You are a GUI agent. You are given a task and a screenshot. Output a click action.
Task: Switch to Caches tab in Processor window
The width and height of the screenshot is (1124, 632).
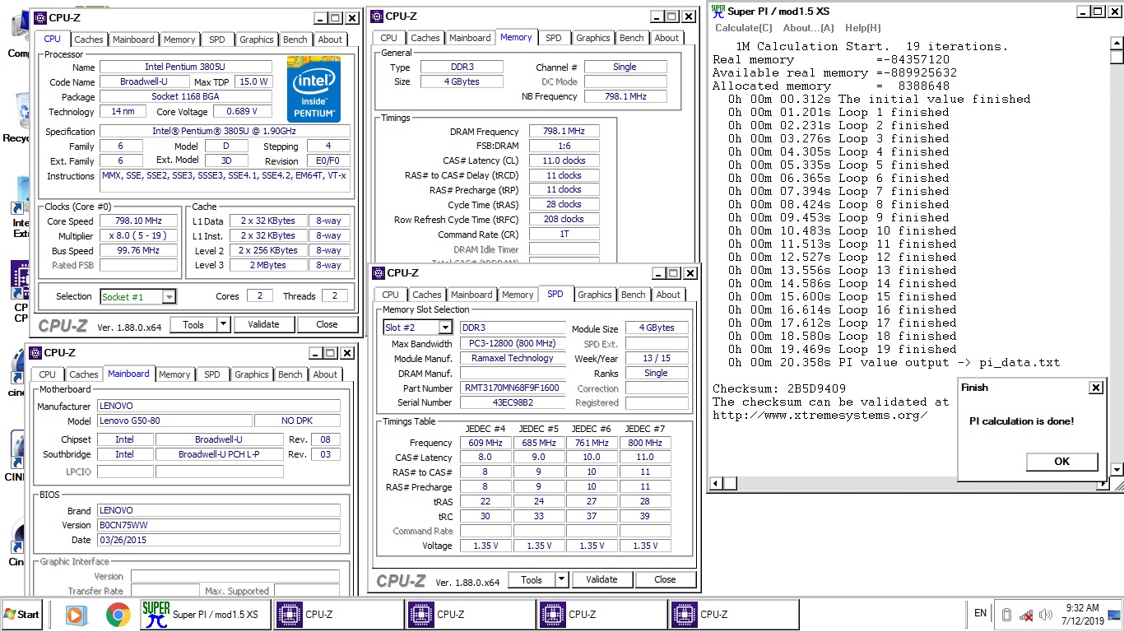click(89, 39)
